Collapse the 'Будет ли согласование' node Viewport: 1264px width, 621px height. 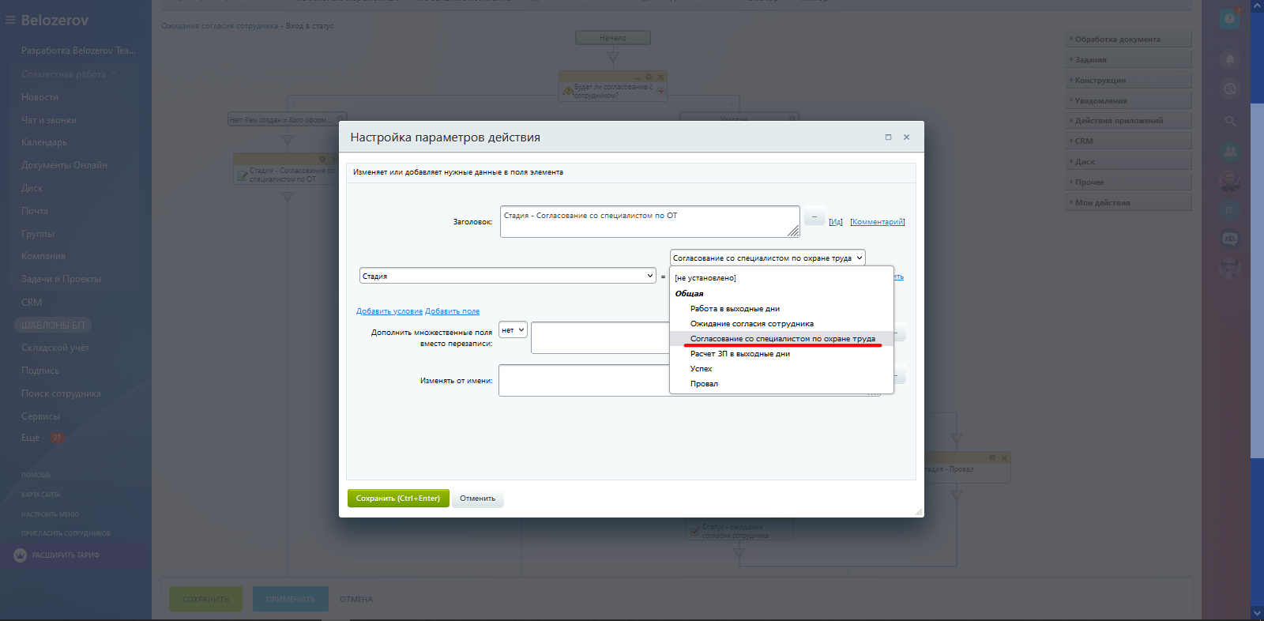(637, 77)
